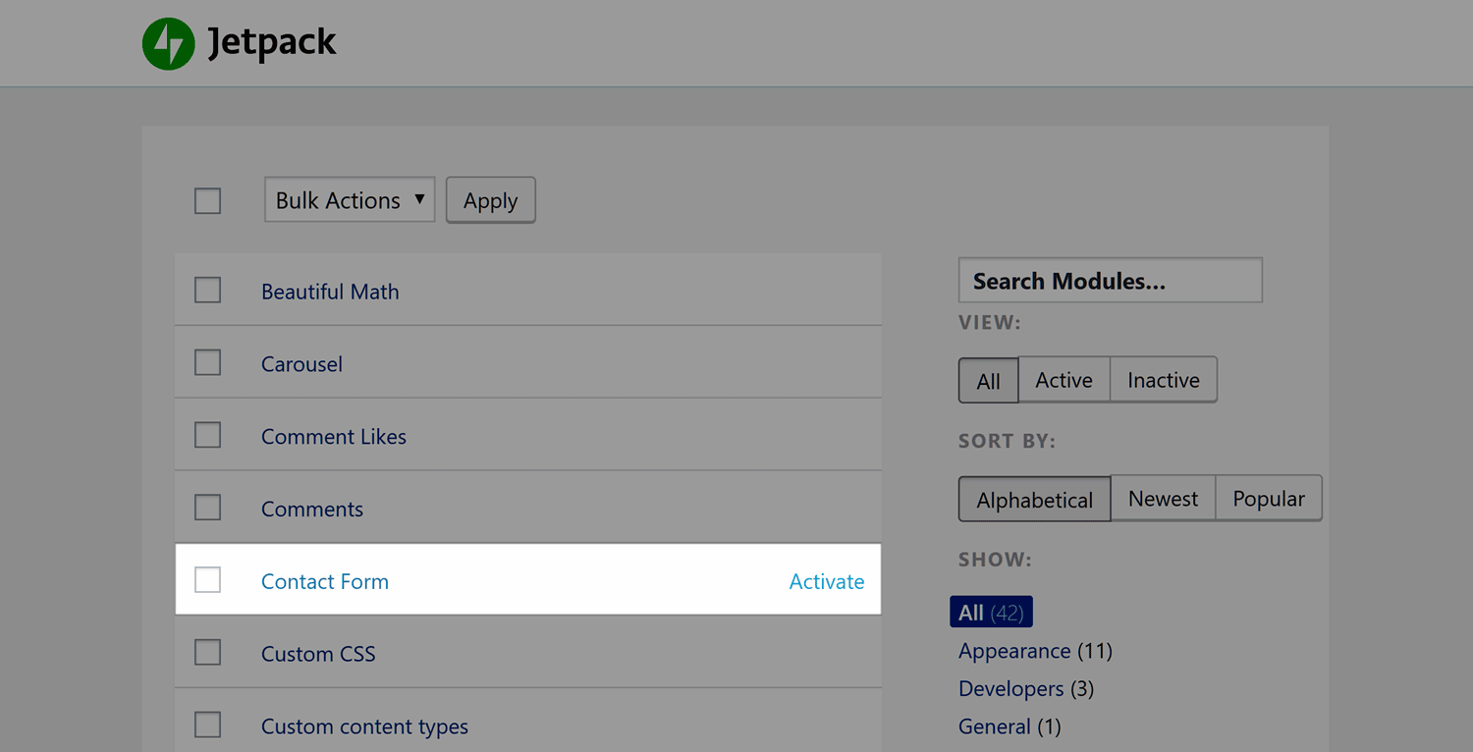Tick the Comment Likes checkbox
1473x752 pixels.
pyautogui.click(x=207, y=436)
